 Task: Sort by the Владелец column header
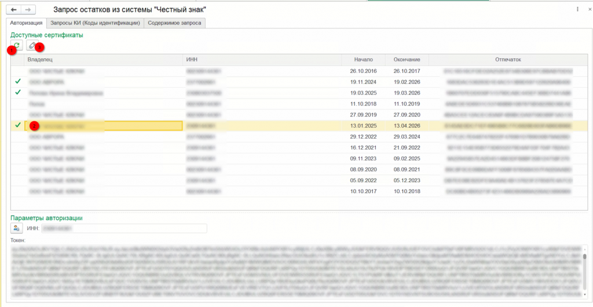click(103, 60)
